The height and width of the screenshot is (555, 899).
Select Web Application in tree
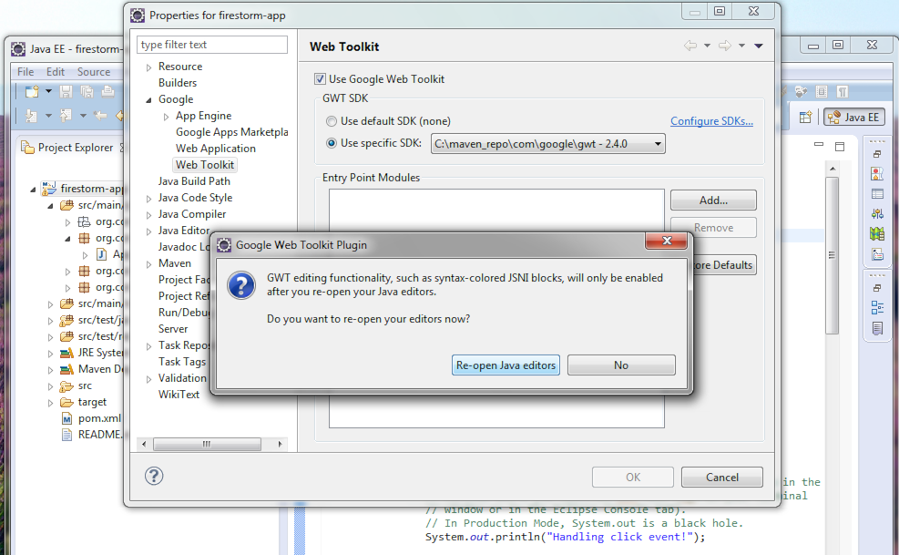click(216, 148)
